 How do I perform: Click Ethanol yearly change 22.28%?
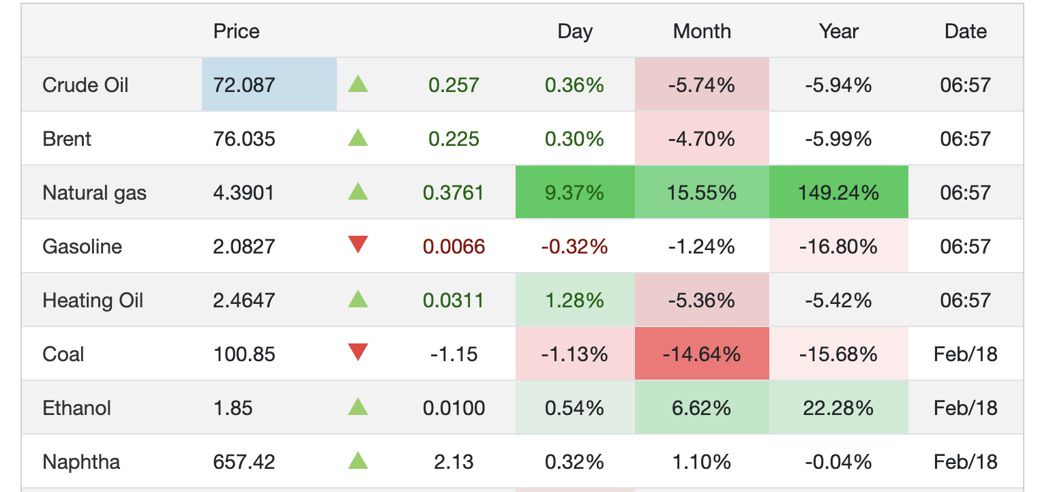click(839, 408)
